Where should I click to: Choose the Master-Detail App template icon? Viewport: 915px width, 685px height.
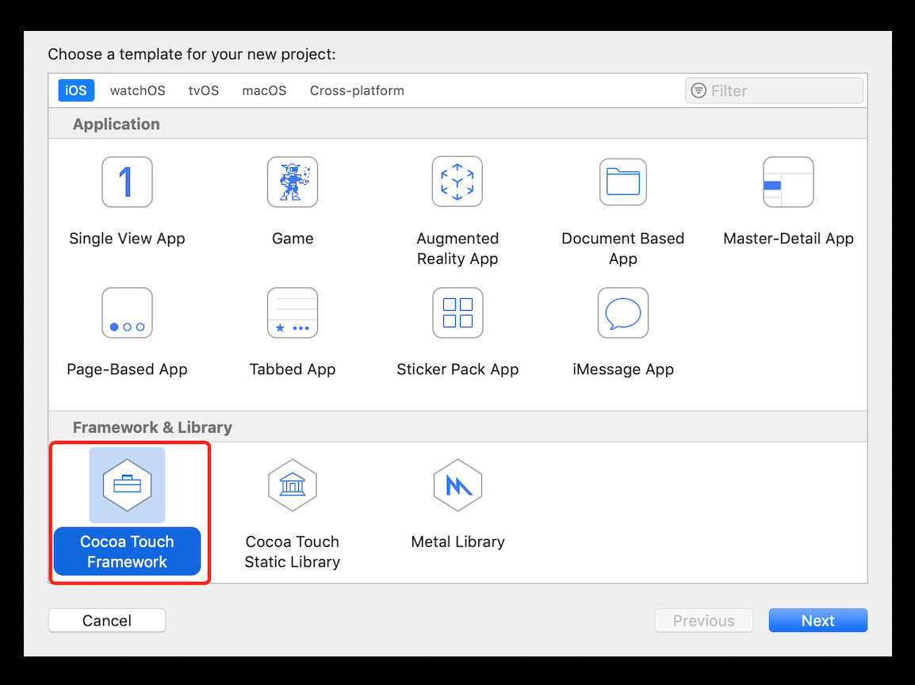click(x=788, y=182)
